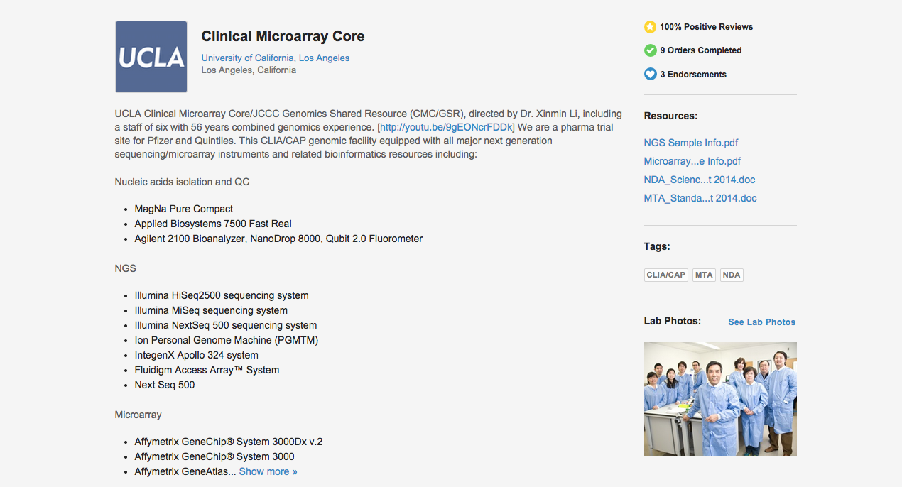Select the CLIA/CAP tag
This screenshot has height=487, width=902.
[666, 275]
